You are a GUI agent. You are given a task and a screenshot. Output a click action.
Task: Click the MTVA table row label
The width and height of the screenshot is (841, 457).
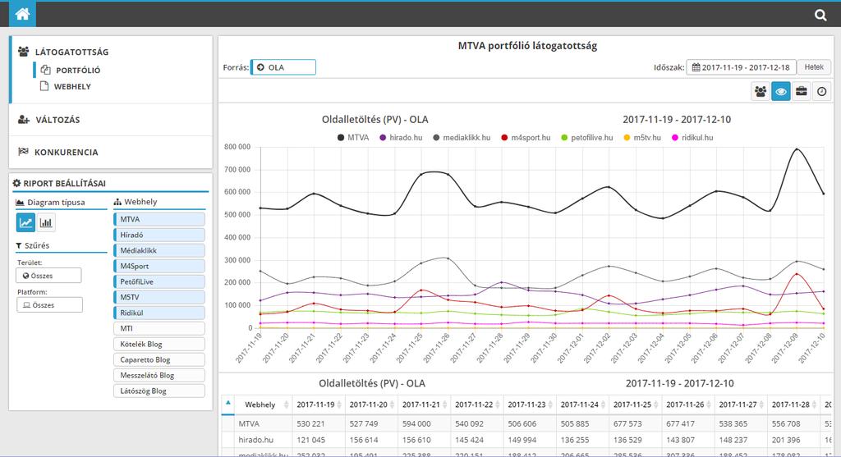click(x=249, y=423)
